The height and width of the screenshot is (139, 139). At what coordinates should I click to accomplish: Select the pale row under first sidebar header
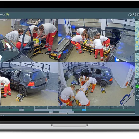point(137,23)
